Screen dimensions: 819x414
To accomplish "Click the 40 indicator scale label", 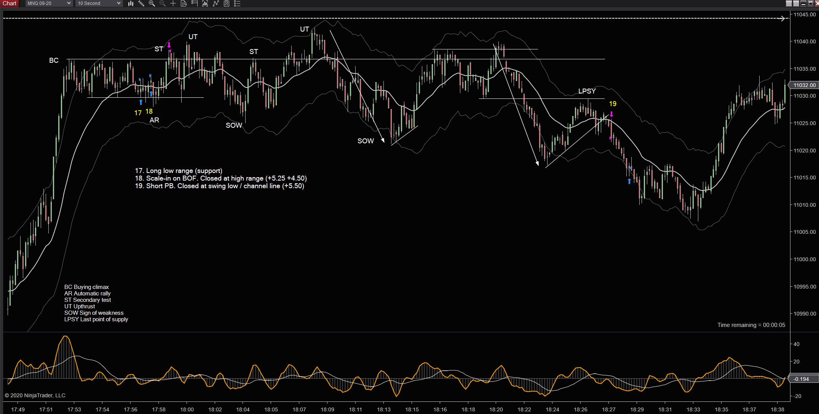I will pos(797,344).
